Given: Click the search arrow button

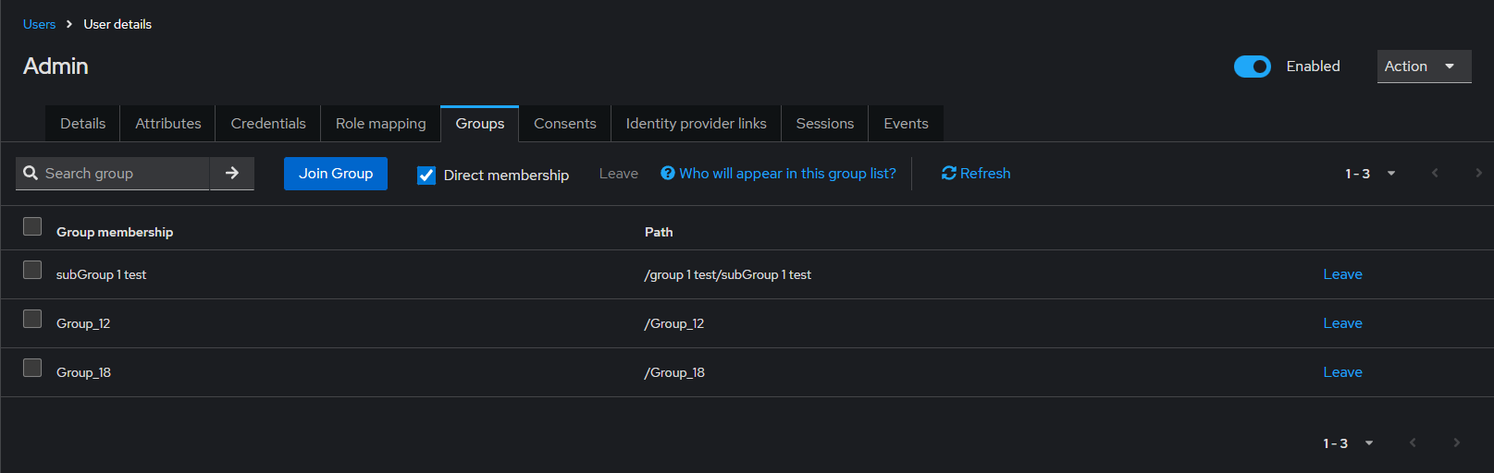Looking at the screenshot, I should [232, 173].
